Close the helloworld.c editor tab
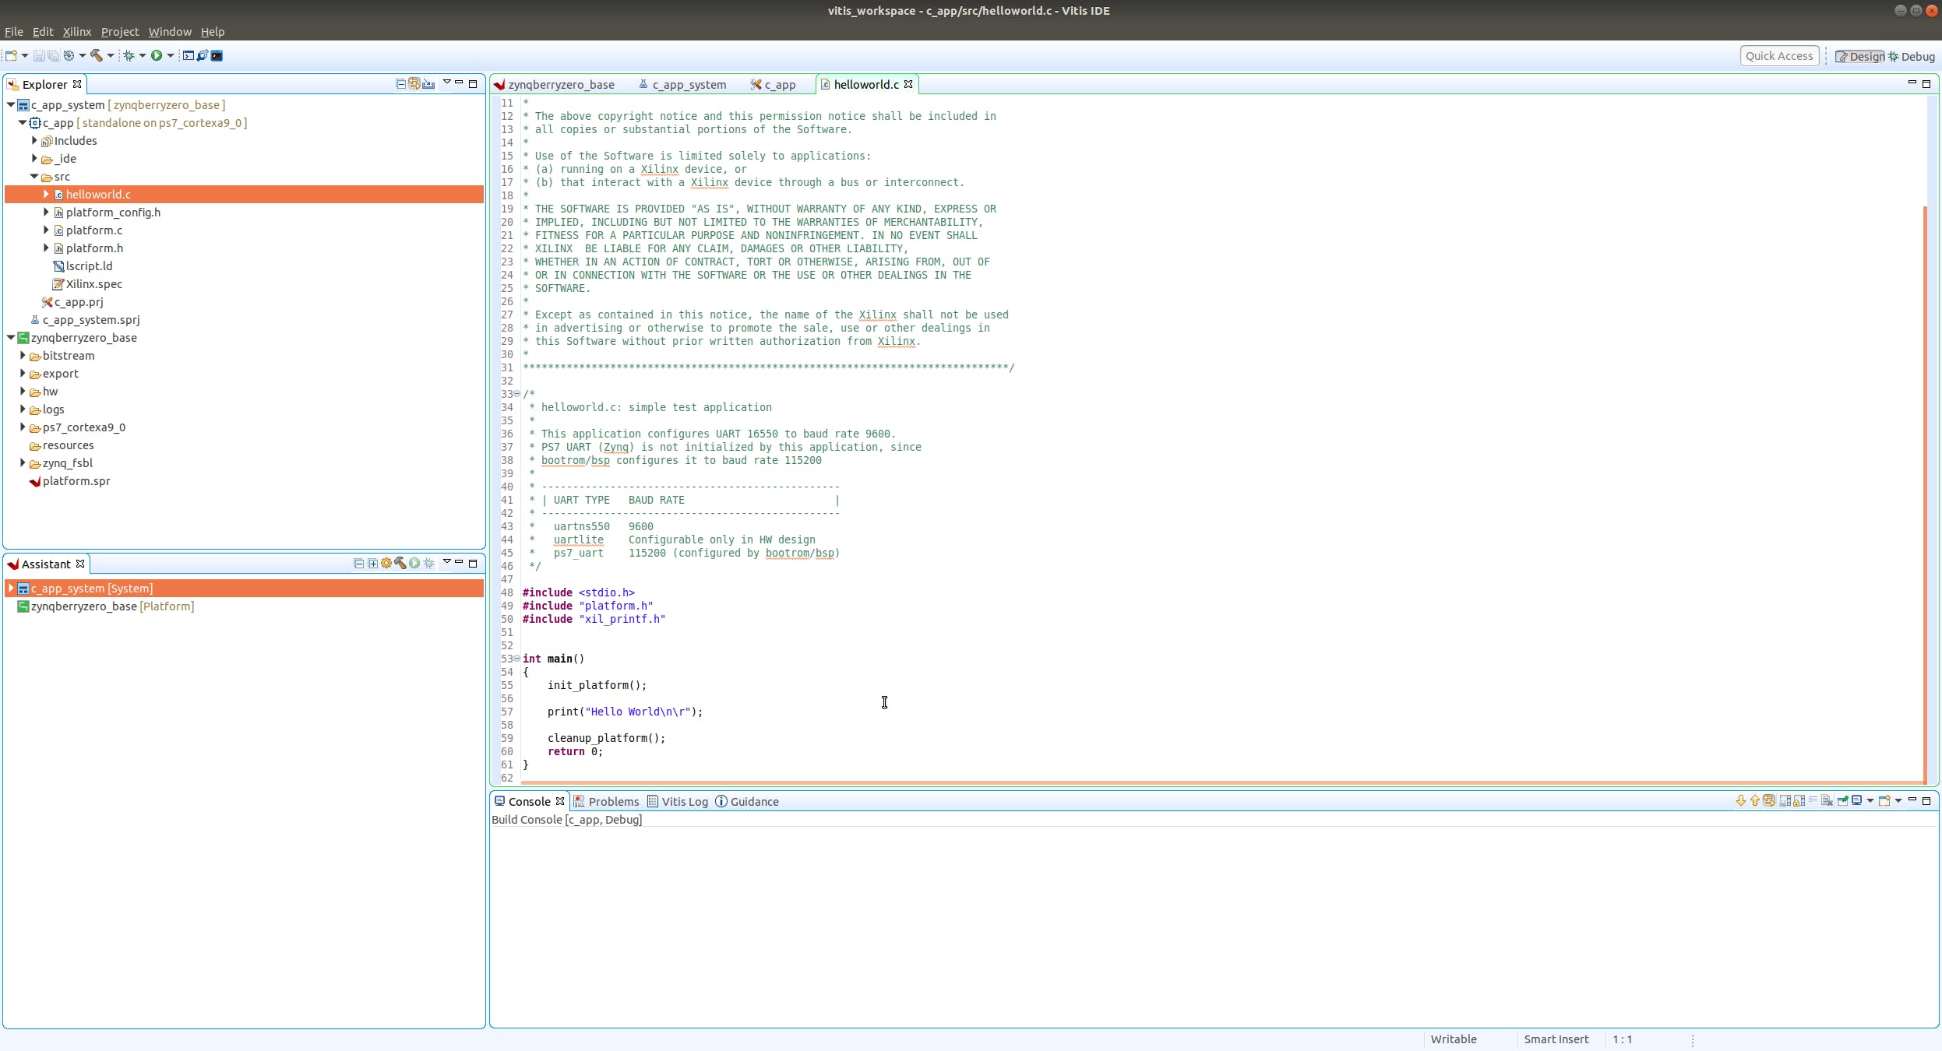 [x=908, y=84]
